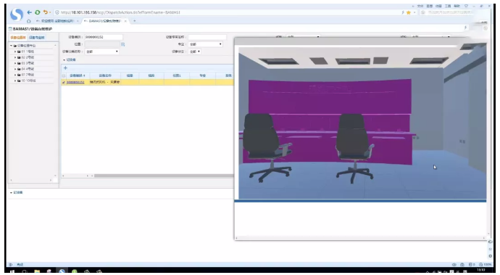This screenshot has width=500, height=275.
Task: Open the 设备分类名称 dropdown
Action: (101, 52)
